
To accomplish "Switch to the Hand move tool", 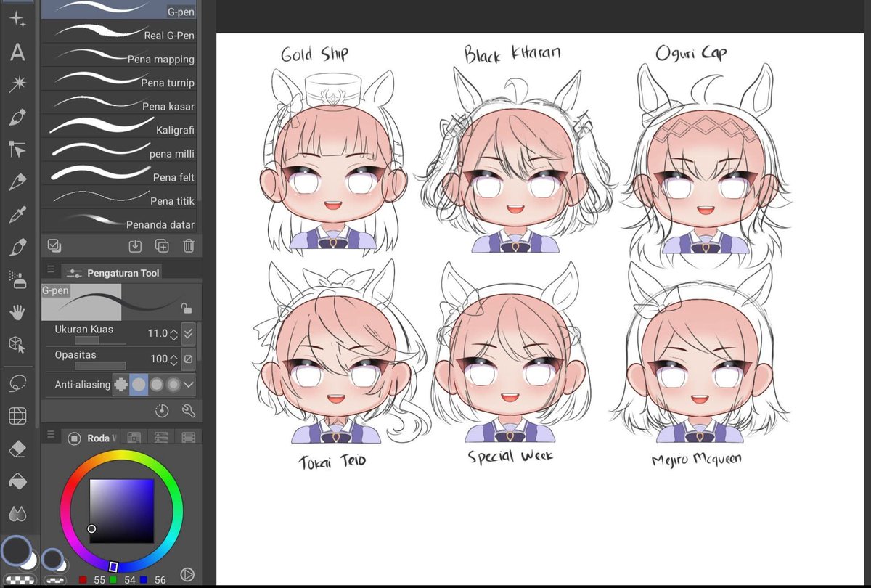I will [17, 312].
